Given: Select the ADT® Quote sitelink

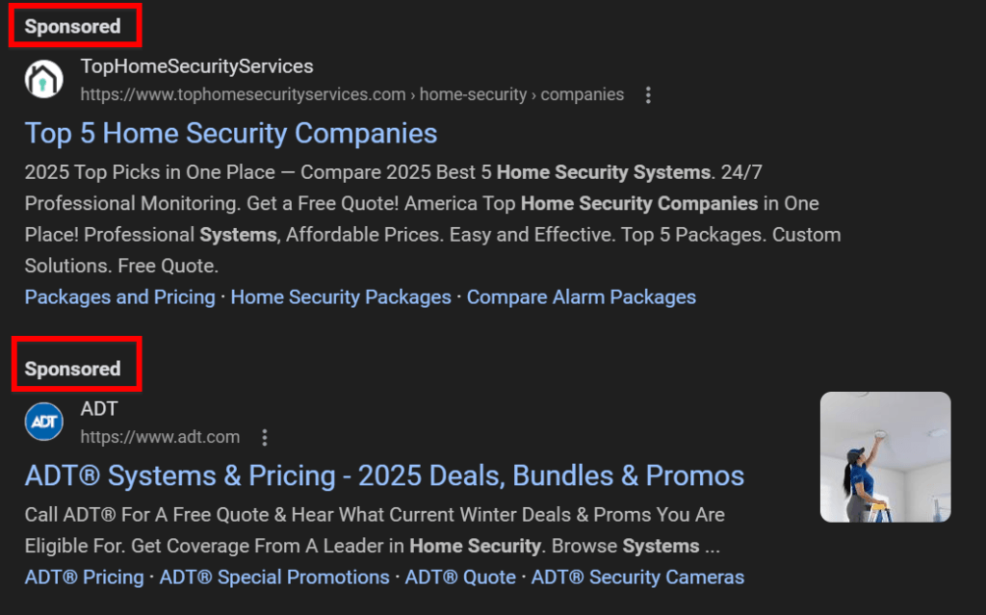Looking at the screenshot, I should (x=460, y=577).
